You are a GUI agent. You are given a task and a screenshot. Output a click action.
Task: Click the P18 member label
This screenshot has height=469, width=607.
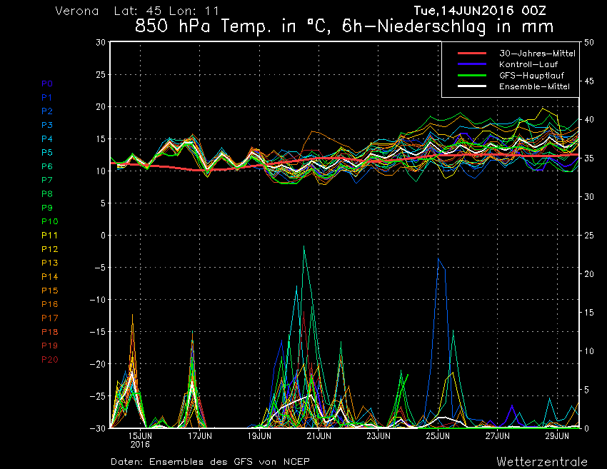click(x=49, y=332)
